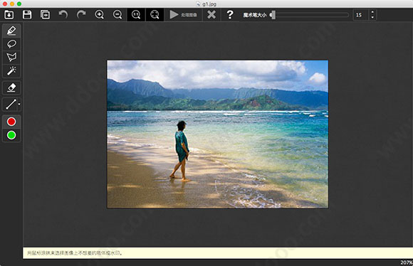Click the batch processing icon
This screenshot has width=413, height=266.
click(45, 15)
